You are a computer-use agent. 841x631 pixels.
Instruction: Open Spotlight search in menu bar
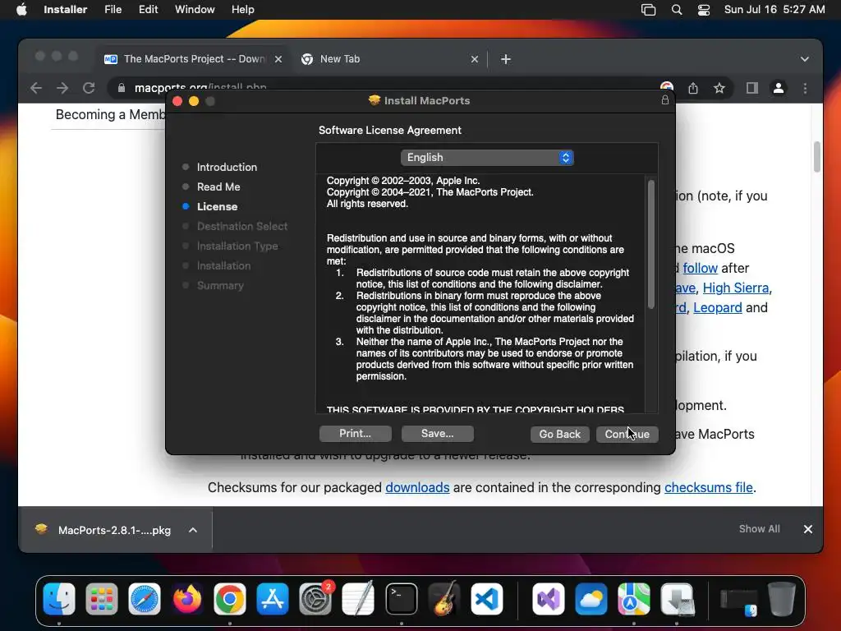[x=677, y=10]
